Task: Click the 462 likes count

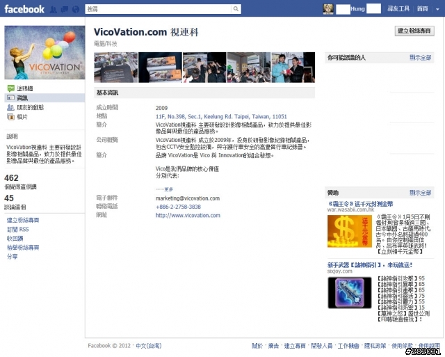Action: pyautogui.click(x=11, y=177)
